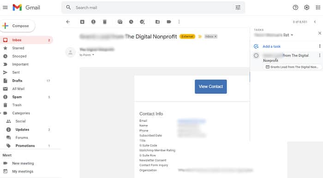Snooze this email clock icon
The height and width of the screenshot is (178, 323).
point(131,22)
